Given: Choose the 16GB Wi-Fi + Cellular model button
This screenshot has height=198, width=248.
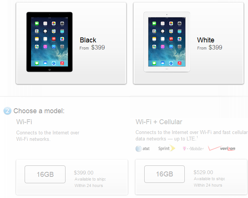Looking at the screenshot, I should pos(164,174).
